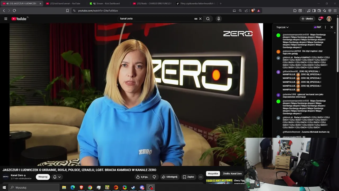Switch to Stream - Kick Dashboard tab
The height and width of the screenshot is (191, 339).
click(x=108, y=3)
